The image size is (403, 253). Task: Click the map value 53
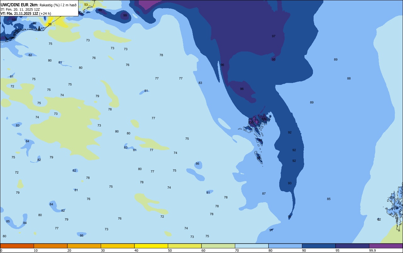coord(86,5)
